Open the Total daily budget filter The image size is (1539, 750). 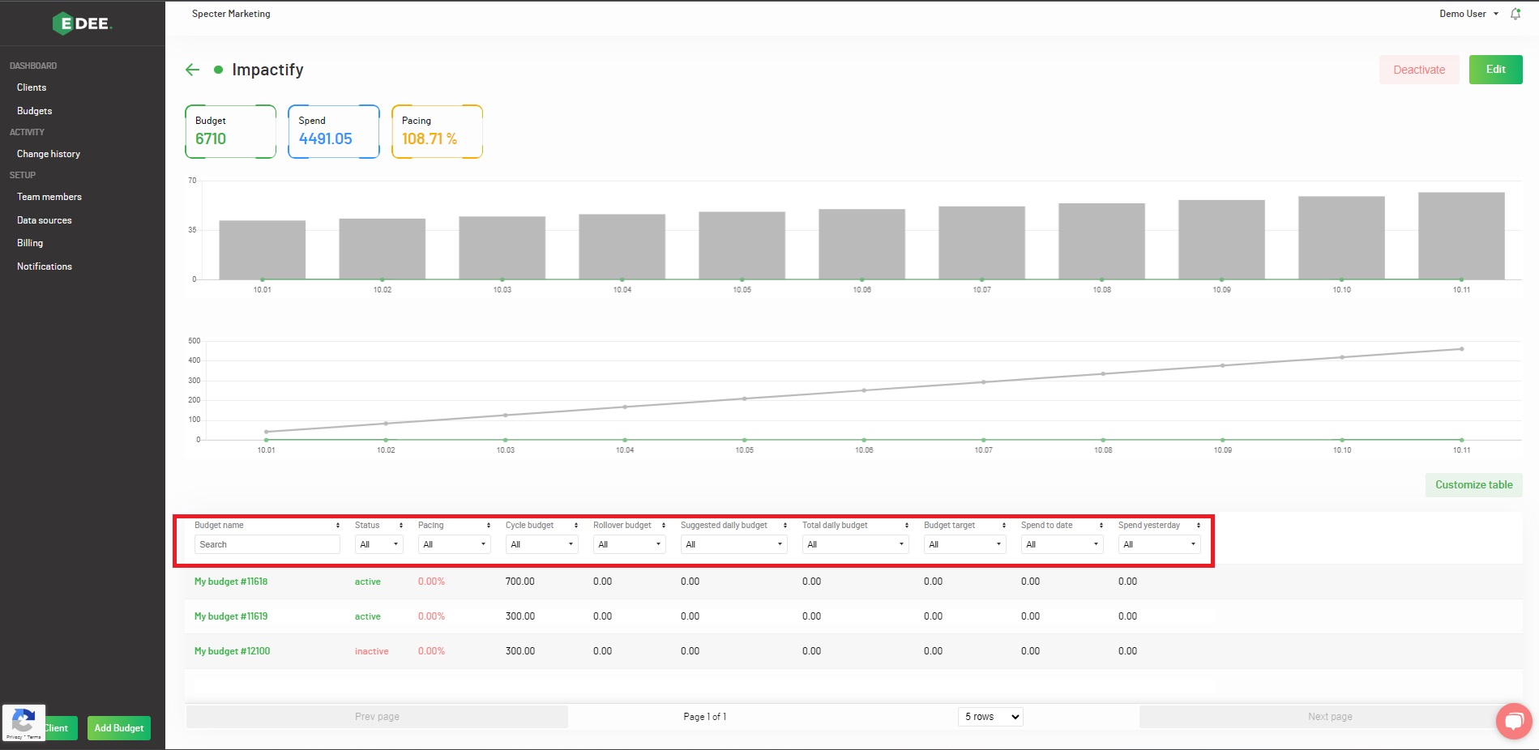[856, 544]
